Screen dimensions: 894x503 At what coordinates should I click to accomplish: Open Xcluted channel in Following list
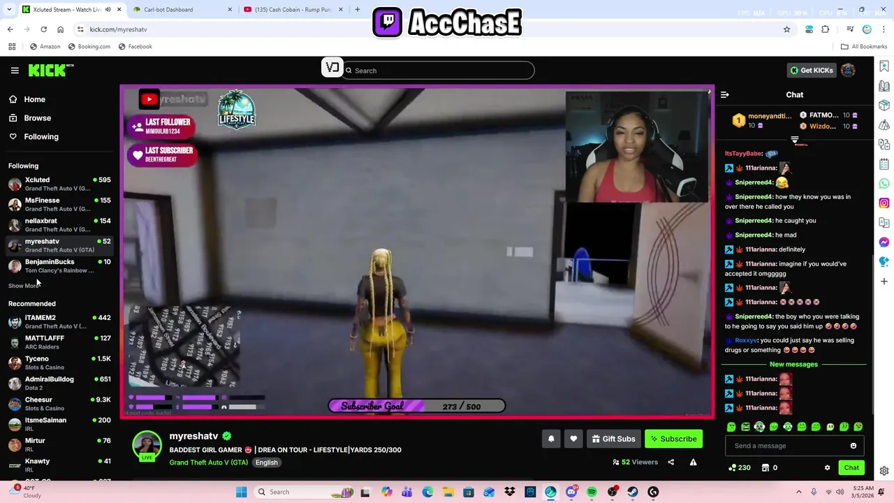tap(60, 184)
